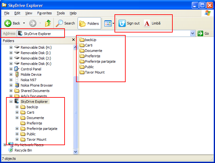Select Preferințe in the folder tree
Screen dimensions: 215x163
(34, 123)
